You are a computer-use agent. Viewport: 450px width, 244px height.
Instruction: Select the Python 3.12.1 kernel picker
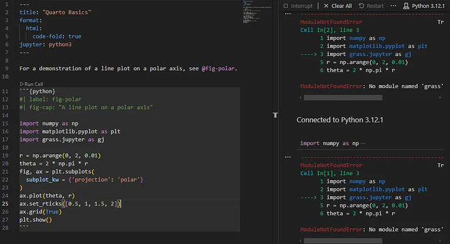(x=424, y=6)
